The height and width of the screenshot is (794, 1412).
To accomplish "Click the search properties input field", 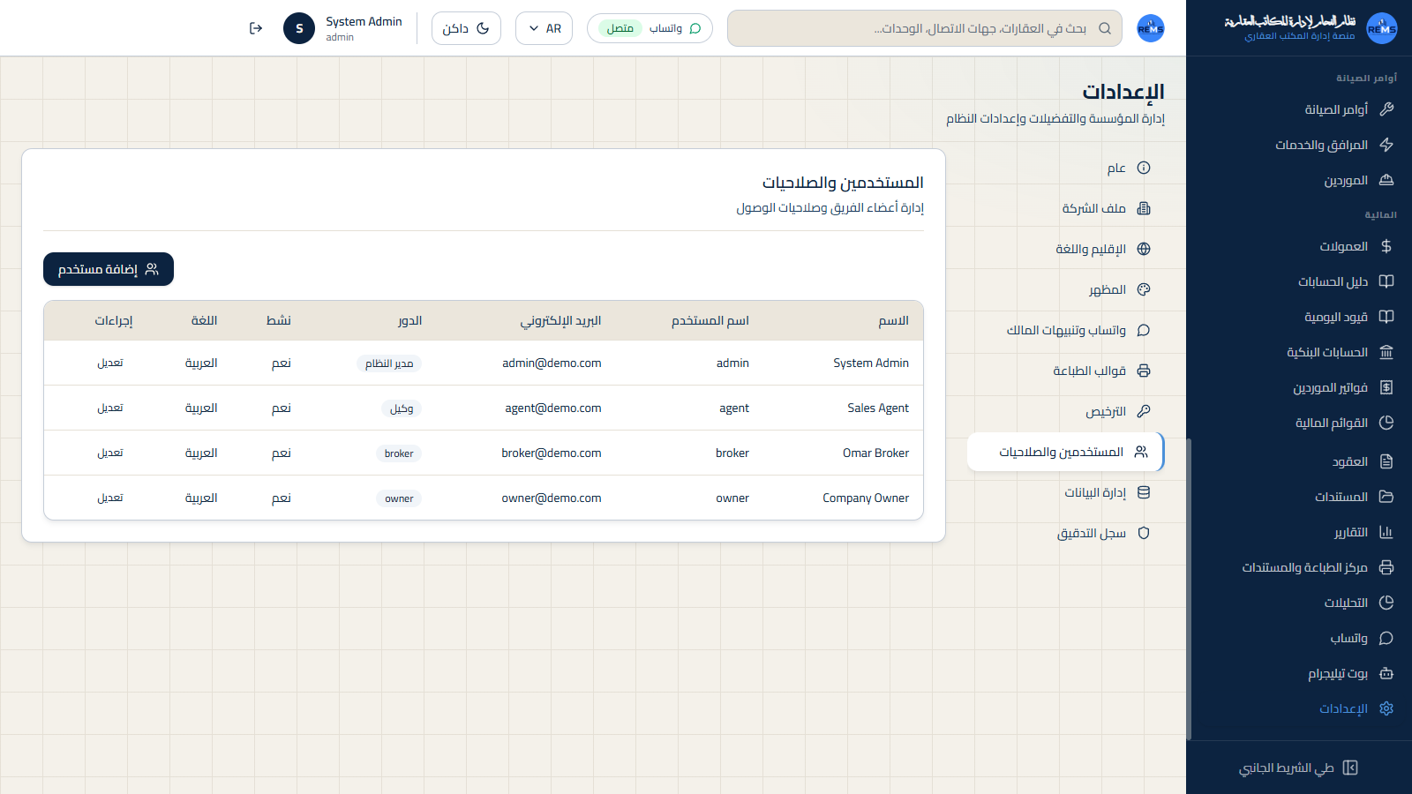I will [x=925, y=28].
